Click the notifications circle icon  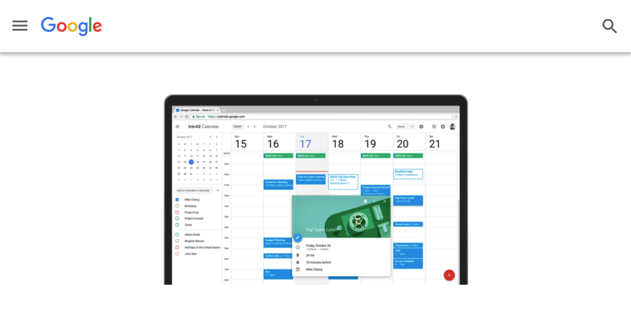[x=442, y=126]
